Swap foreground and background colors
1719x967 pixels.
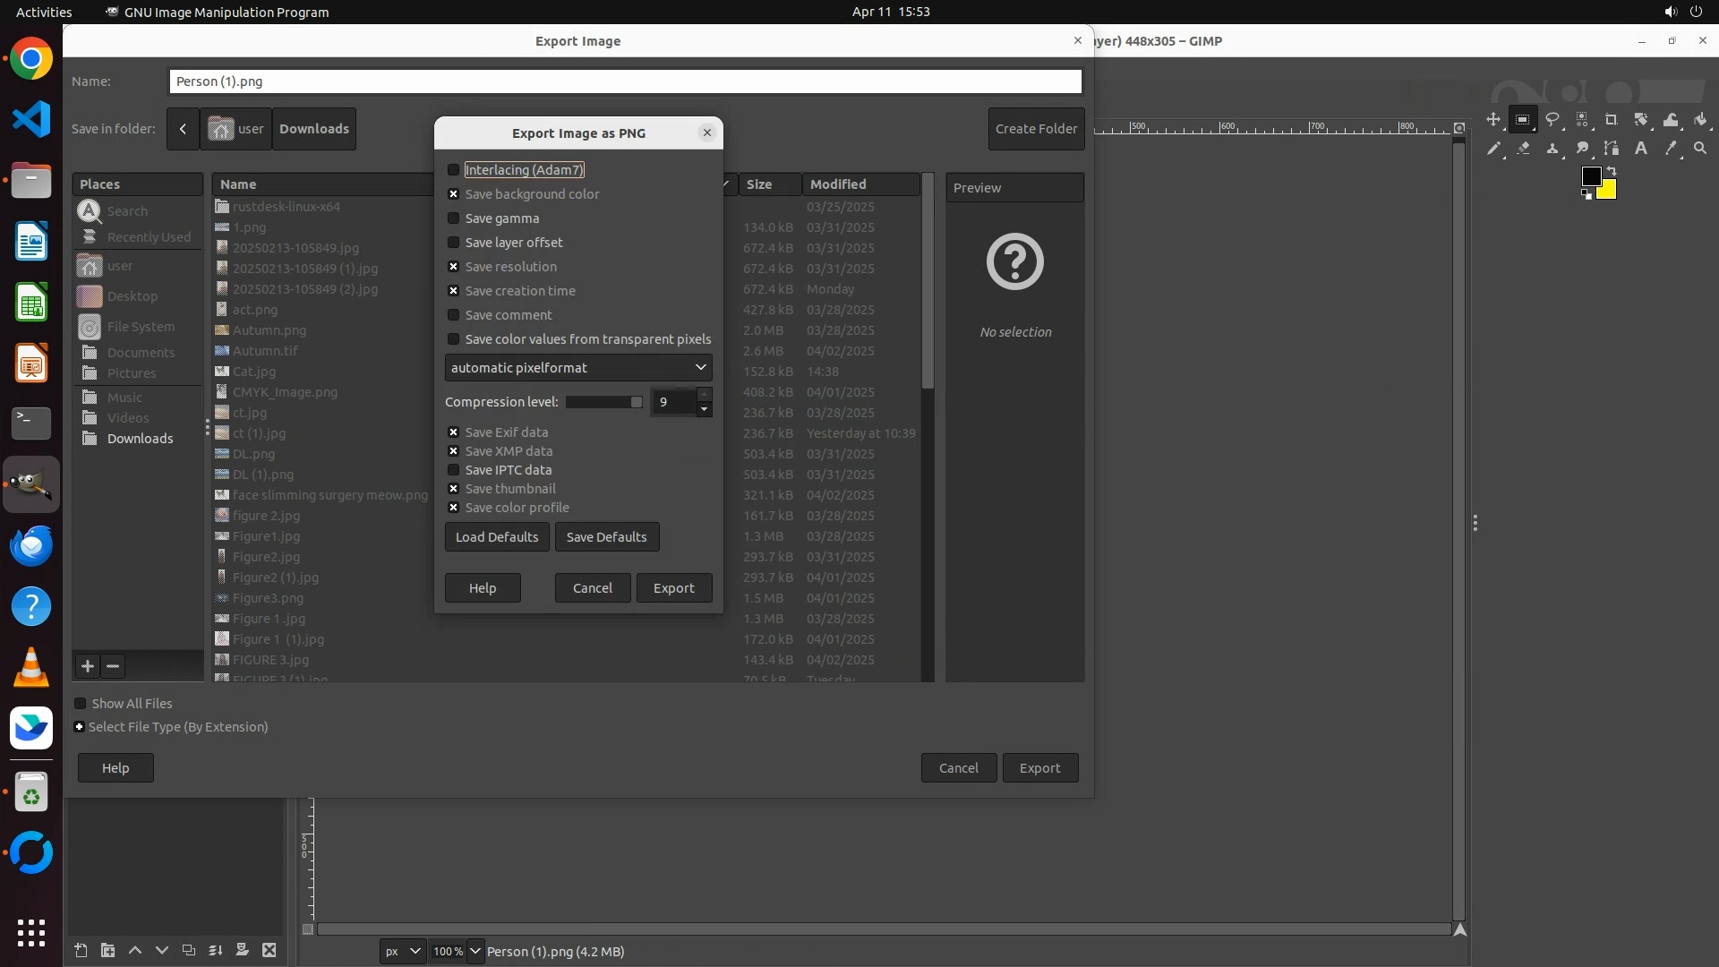tap(1612, 170)
